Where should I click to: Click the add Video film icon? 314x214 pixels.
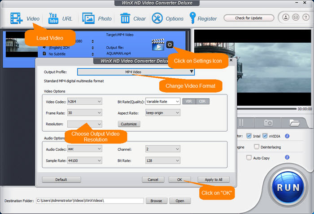(x=16, y=18)
